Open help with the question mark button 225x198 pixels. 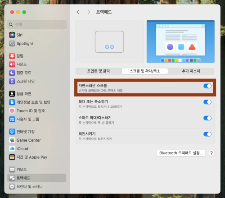(211, 153)
